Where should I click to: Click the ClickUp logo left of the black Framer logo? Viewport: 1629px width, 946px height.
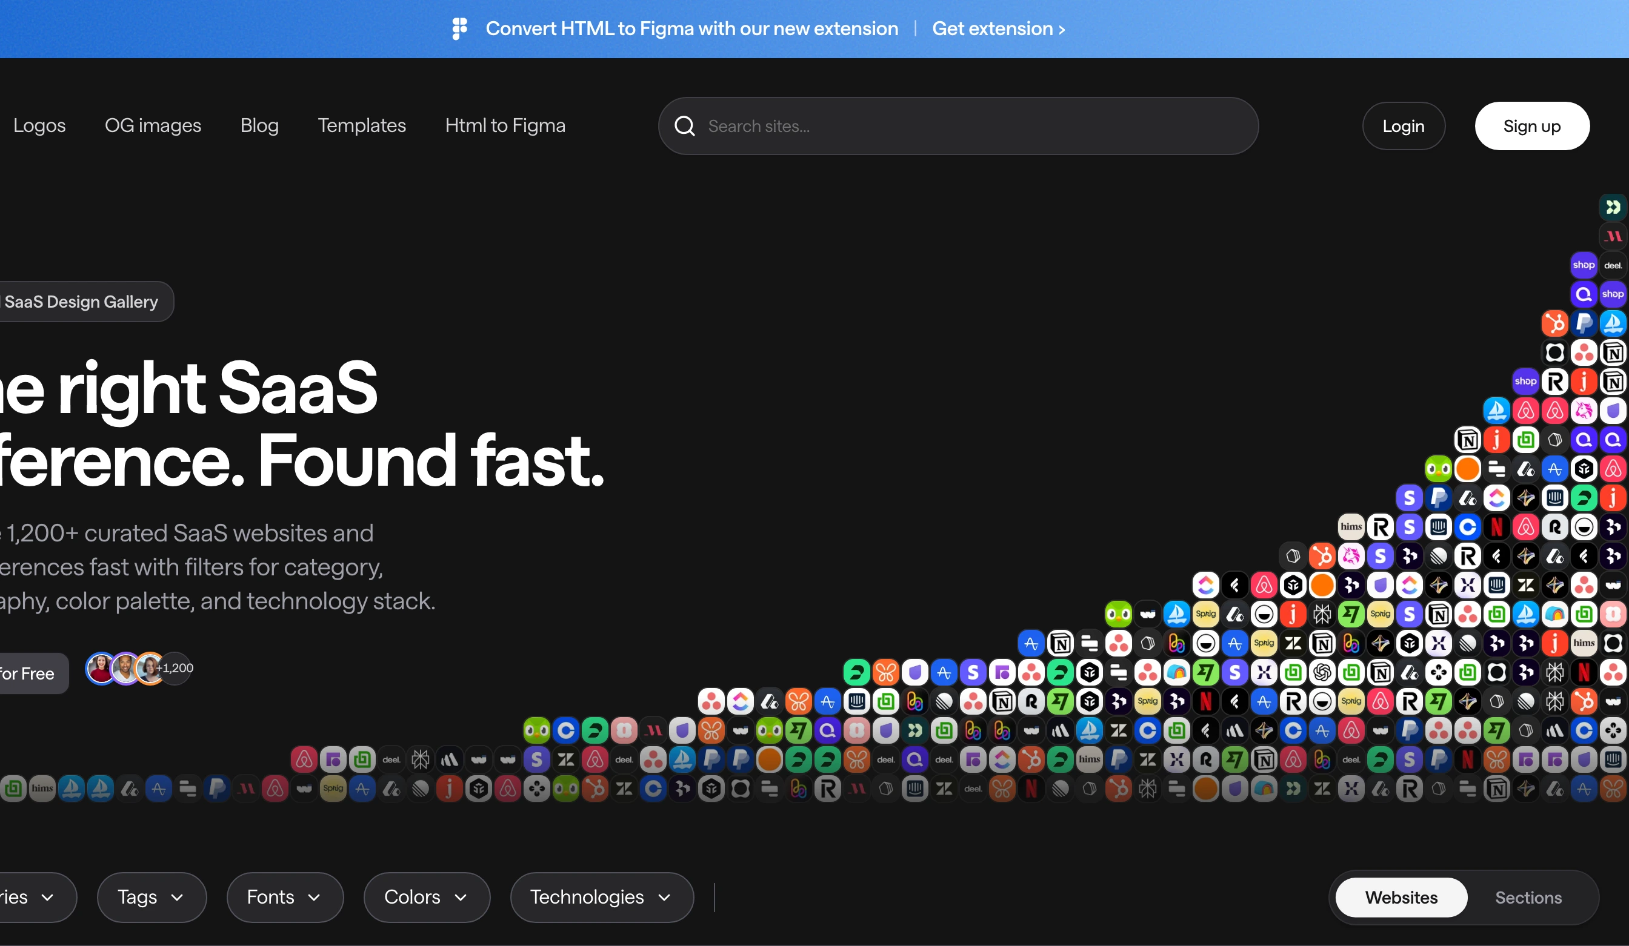pos(1205,585)
